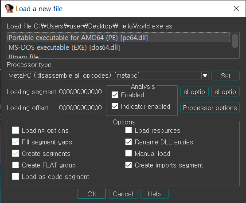Open the Processor type dropdown arrow

tap(205, 76)
